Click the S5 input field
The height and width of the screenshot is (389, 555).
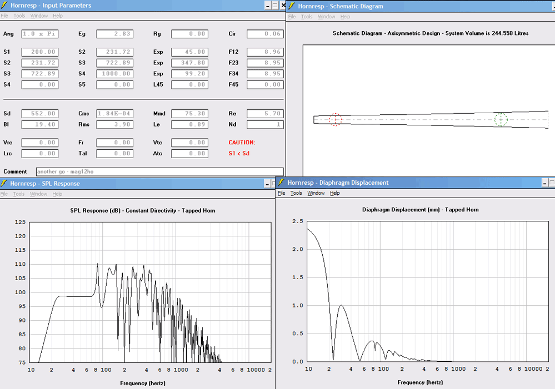tap(115, 85)
